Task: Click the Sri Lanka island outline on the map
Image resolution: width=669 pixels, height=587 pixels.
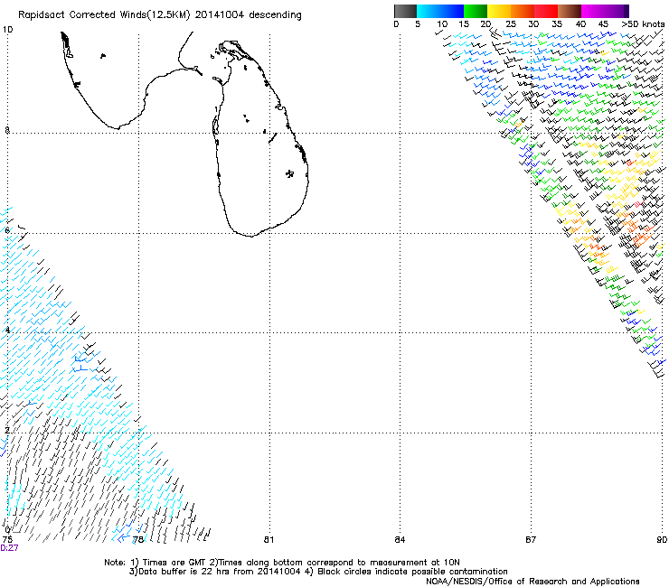Action: pyautogui.click(x=261, y=137)
